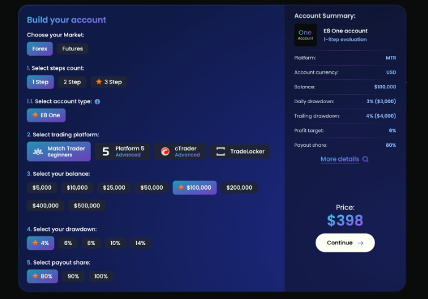Image resolution: width=428 pixels, height=299 pixels.
Task: Choose 8% drawdown
Action: pyautogui.click(x=91, y=243)
